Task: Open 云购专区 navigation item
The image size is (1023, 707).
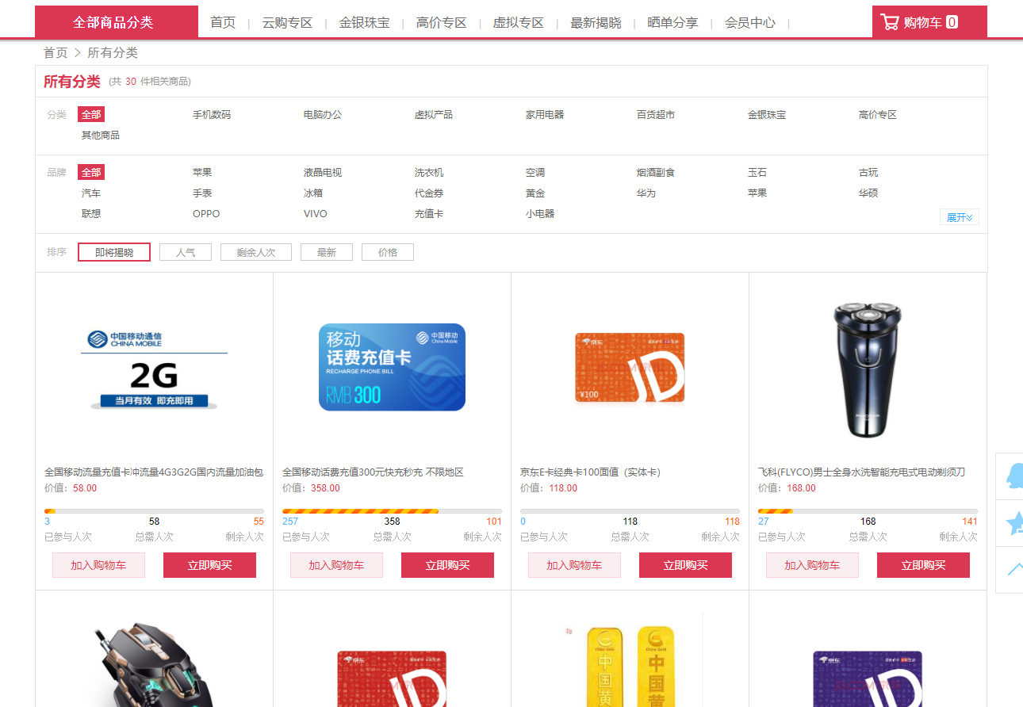Action: click(x=288, y=22)
